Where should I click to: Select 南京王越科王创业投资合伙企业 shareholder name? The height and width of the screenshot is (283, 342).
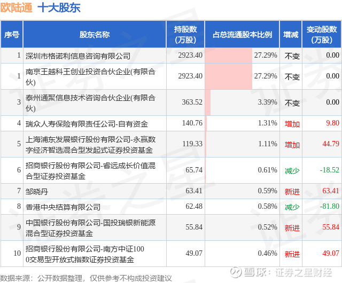90,76
